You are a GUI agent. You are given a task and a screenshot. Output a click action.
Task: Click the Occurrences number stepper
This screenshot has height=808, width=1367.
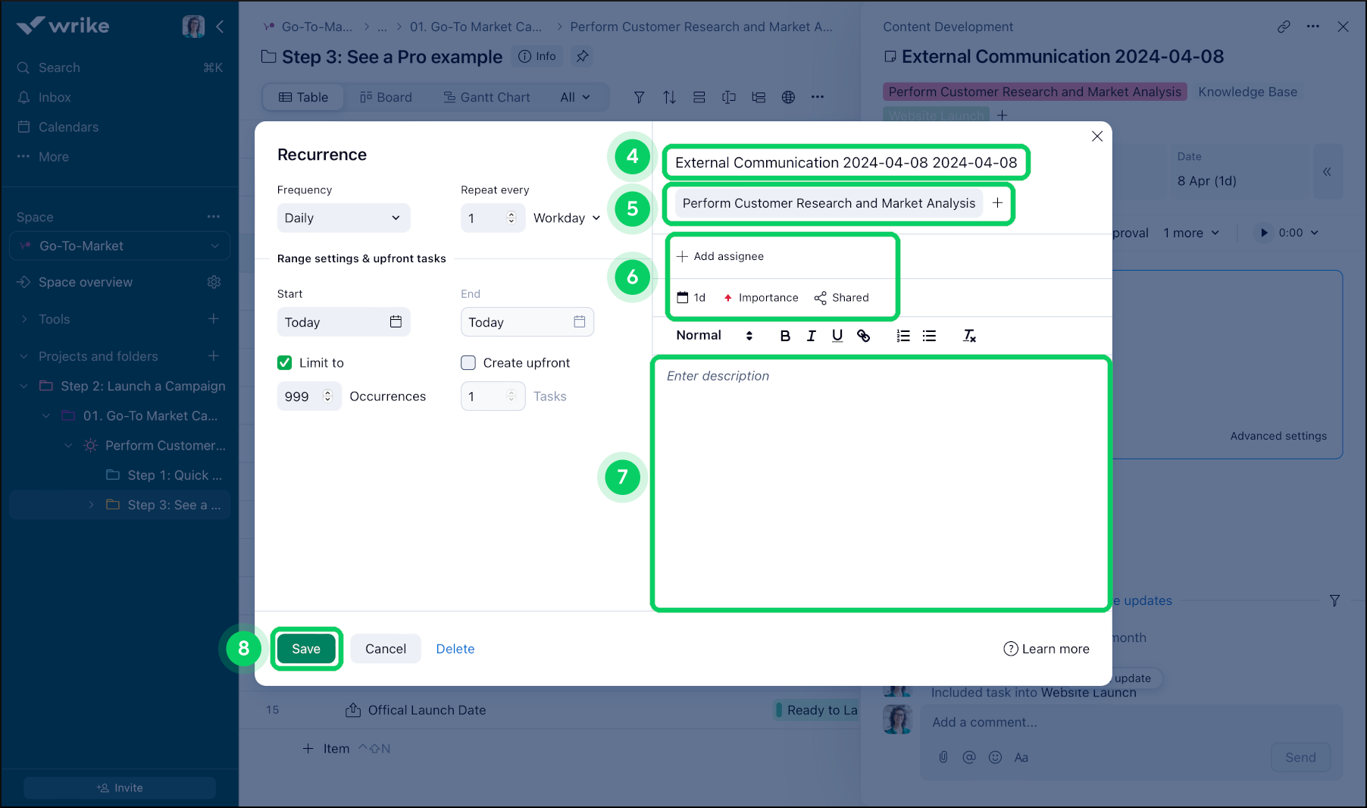pos(327,396)
